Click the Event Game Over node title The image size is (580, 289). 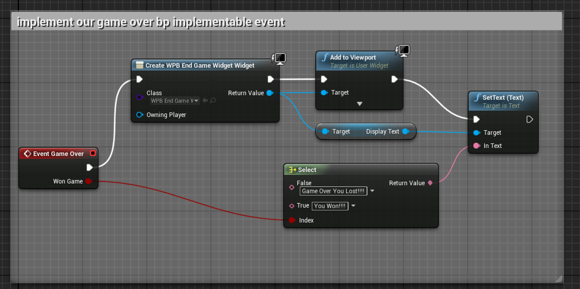coord(58,154)
